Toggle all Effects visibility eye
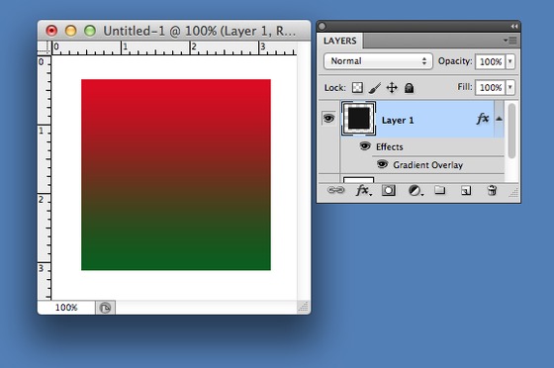The height and width of the screenshot is (368, 554). (365, 145)
